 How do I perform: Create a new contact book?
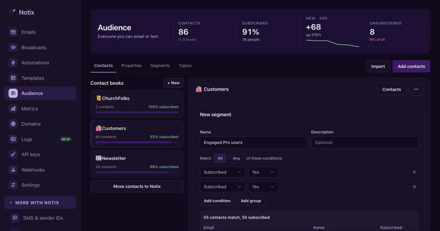click(173, 83)
